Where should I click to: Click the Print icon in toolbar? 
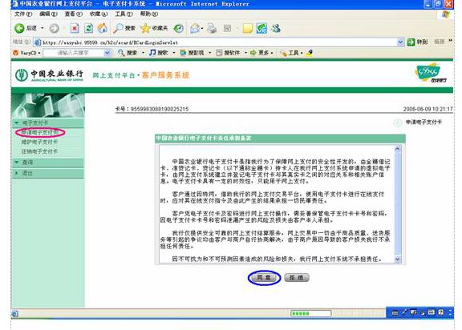coord(212,28)
